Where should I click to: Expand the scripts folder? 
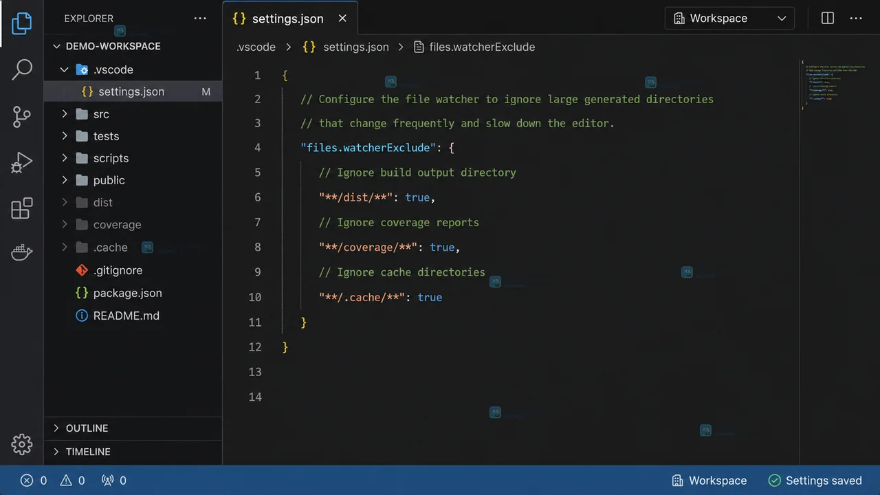tap(65, 158)
